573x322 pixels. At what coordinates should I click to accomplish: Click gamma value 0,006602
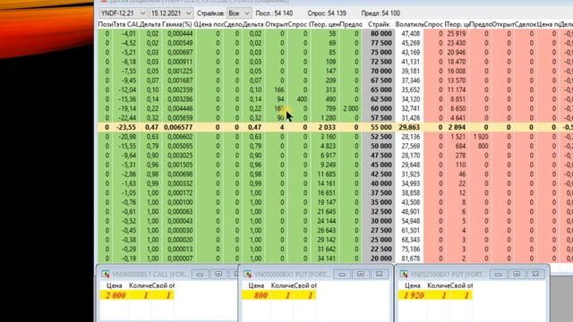[180, 137]
